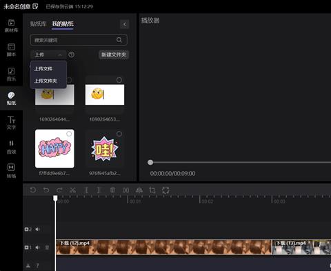Click the mirror flip tool in timeline toolbar

139,190
